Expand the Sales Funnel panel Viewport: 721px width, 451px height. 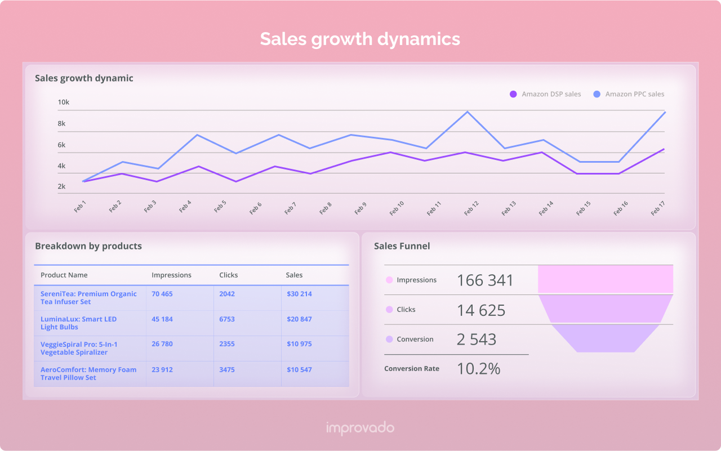tap(402, 246)
